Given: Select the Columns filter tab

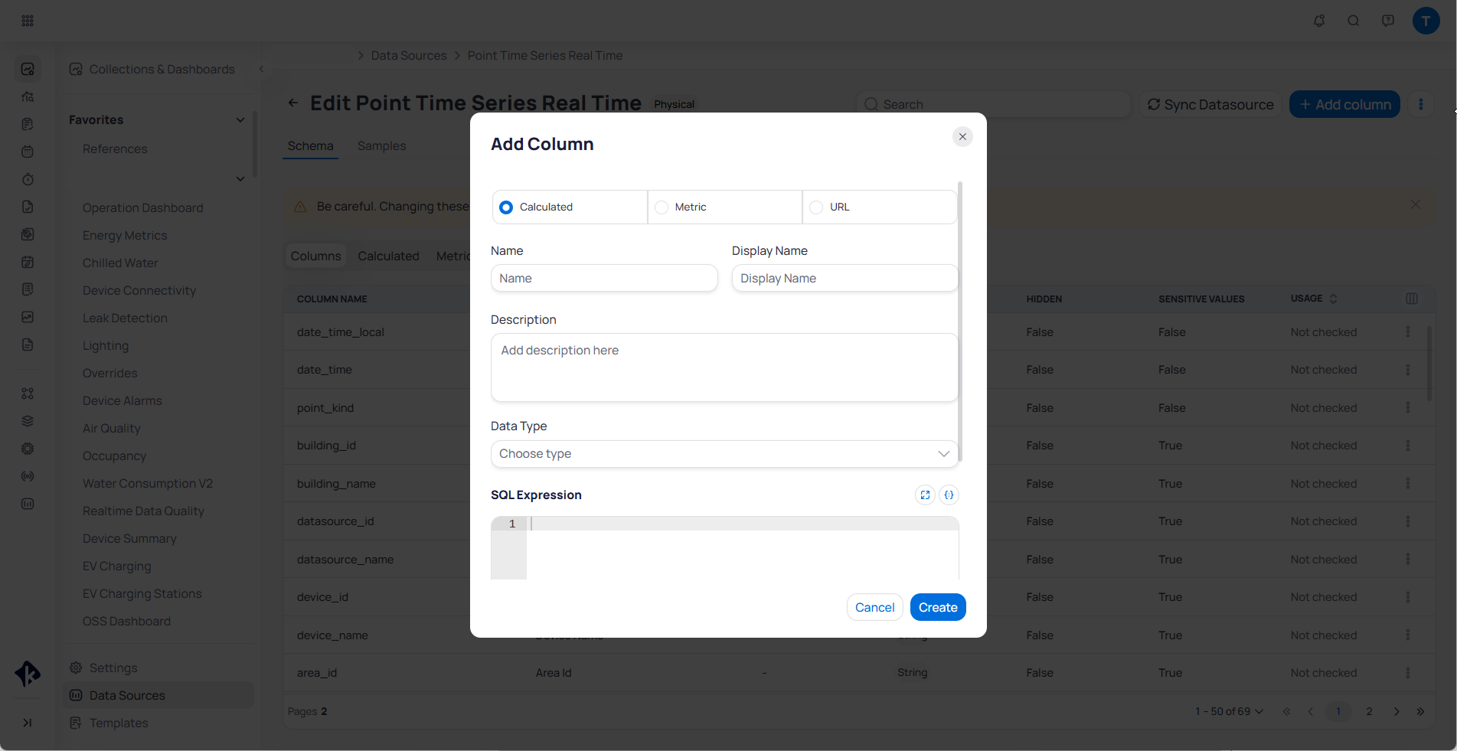Looking at the screenshot, I should 315,256.
